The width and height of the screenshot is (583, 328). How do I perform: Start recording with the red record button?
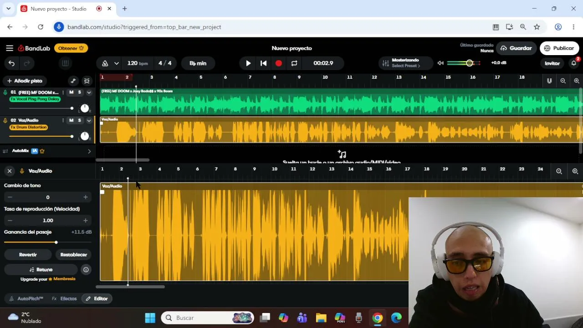tap(279, 63)
